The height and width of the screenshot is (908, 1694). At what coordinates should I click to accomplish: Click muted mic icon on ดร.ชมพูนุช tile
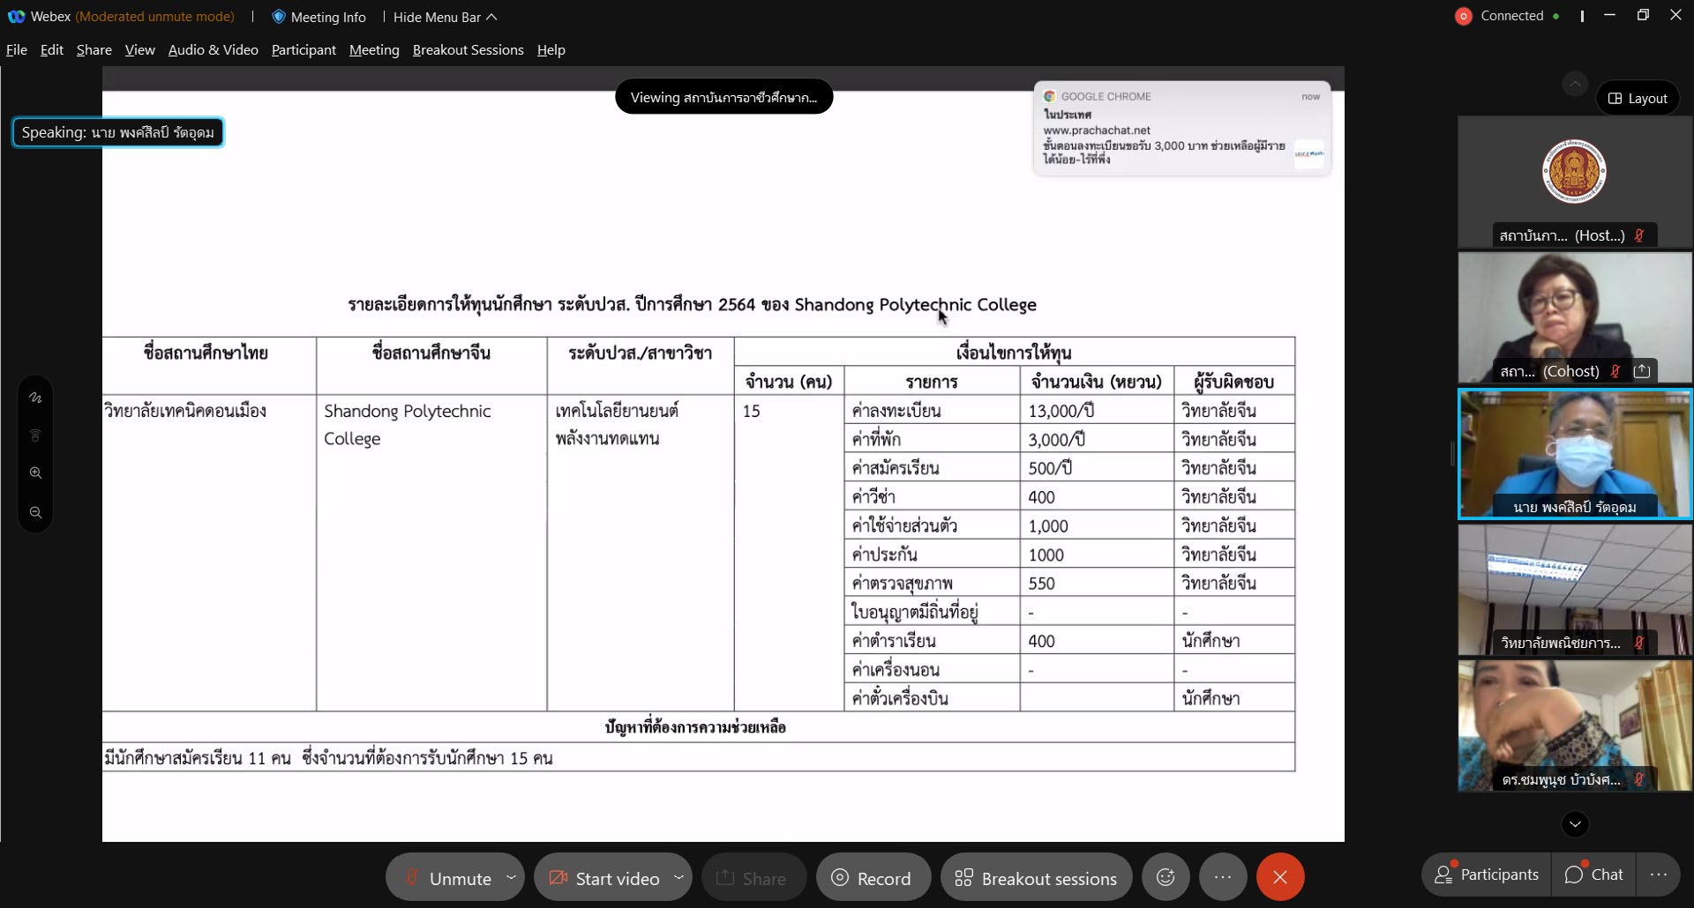coord(1639,779)
